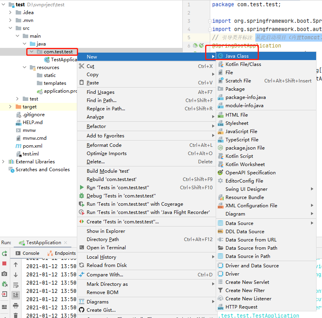Click the Cut scissors icon
Viewport: 322px width, 318px height.
point(82,66)
